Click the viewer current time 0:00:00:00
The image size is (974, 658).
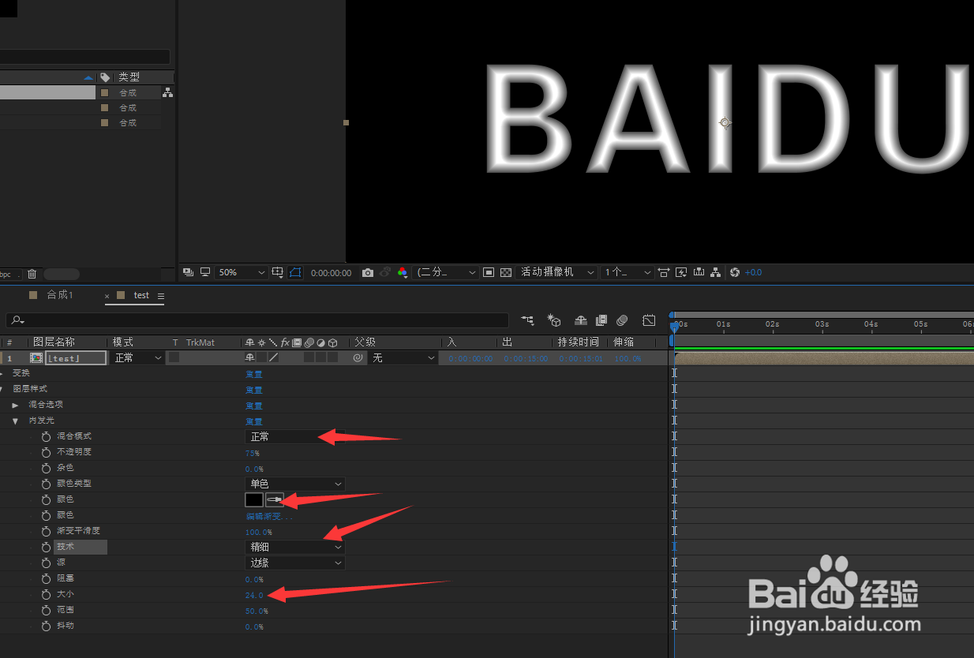point(331,272)
